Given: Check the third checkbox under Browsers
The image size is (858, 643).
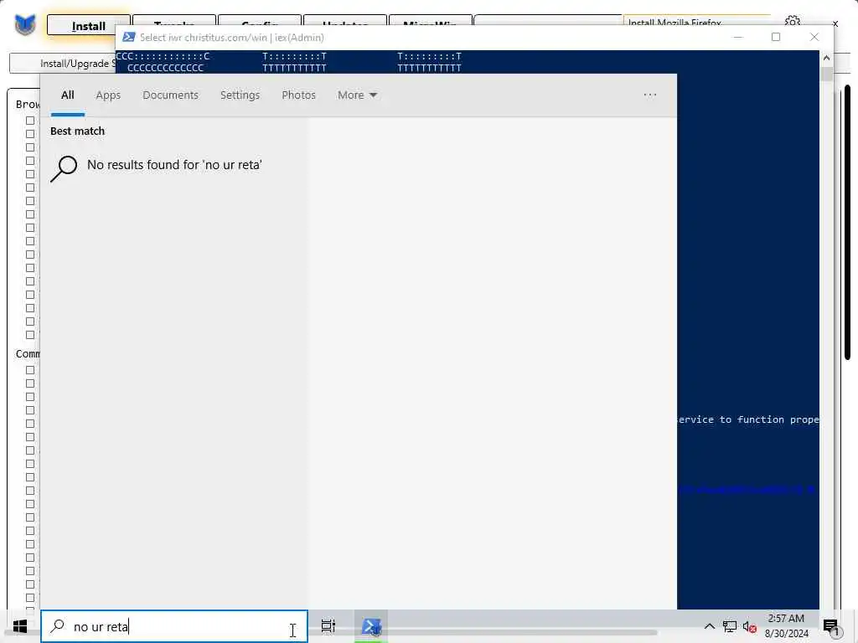Looking at the screenshot, I should coord(30,147).
